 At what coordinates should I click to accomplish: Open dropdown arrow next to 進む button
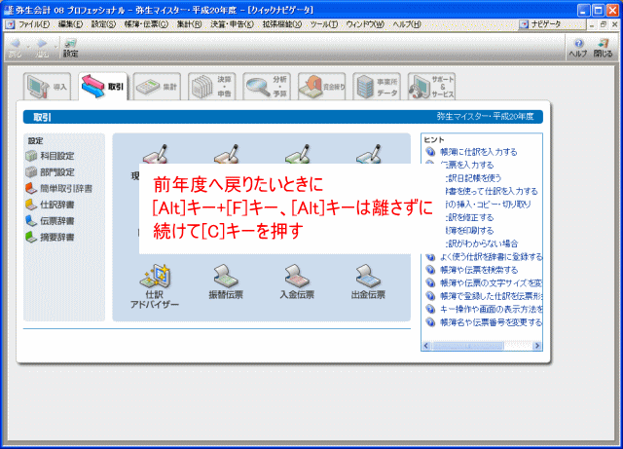point(55,47)
